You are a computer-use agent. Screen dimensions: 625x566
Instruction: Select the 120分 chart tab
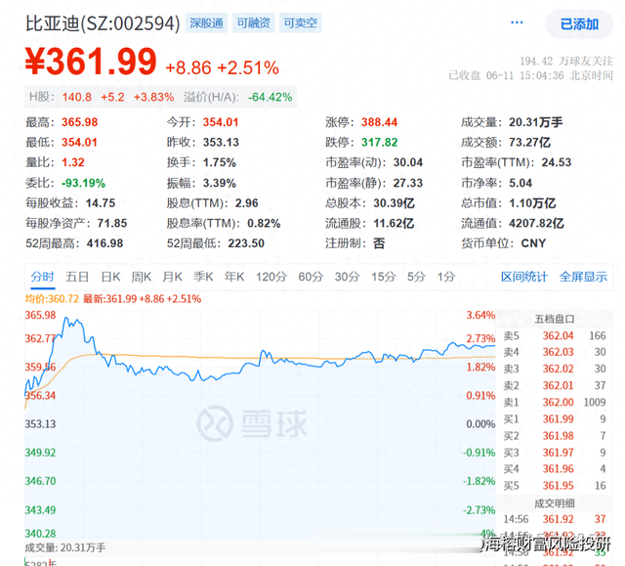271,277
